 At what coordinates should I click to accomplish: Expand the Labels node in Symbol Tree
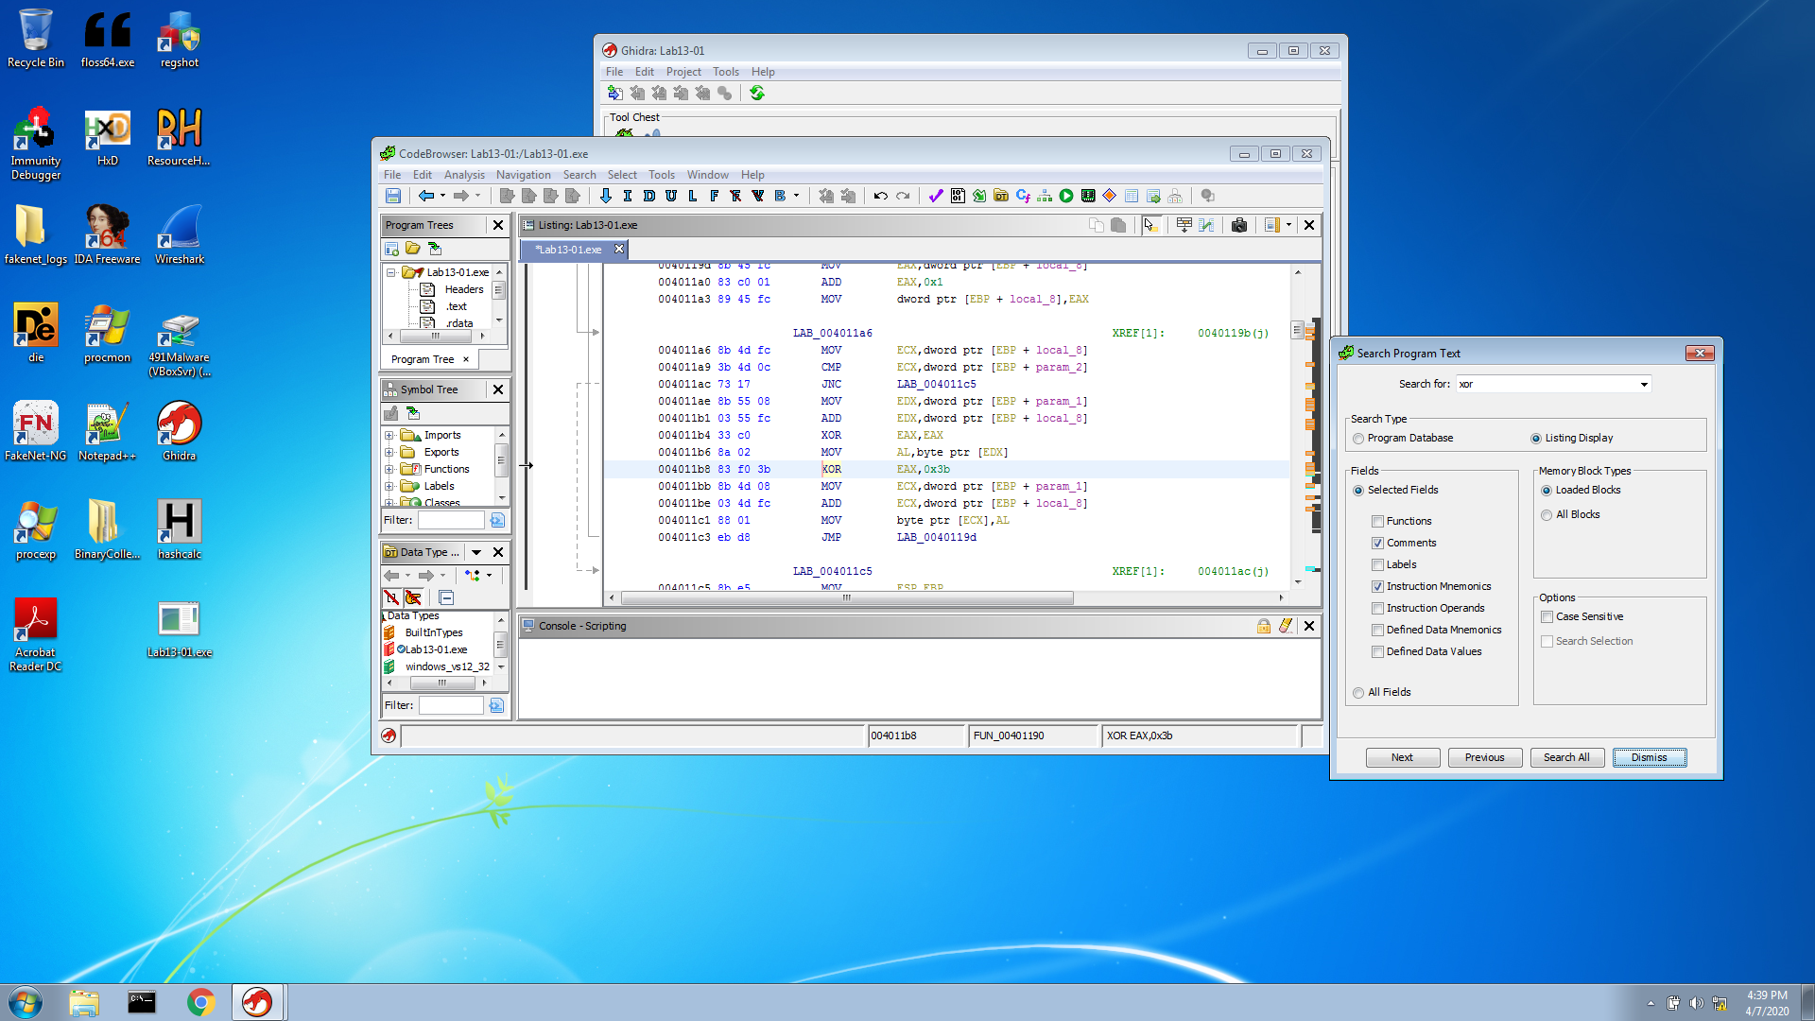point(389,487)
